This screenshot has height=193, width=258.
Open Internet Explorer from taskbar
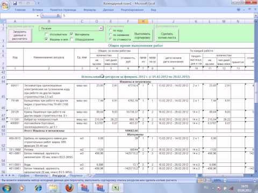38,188
